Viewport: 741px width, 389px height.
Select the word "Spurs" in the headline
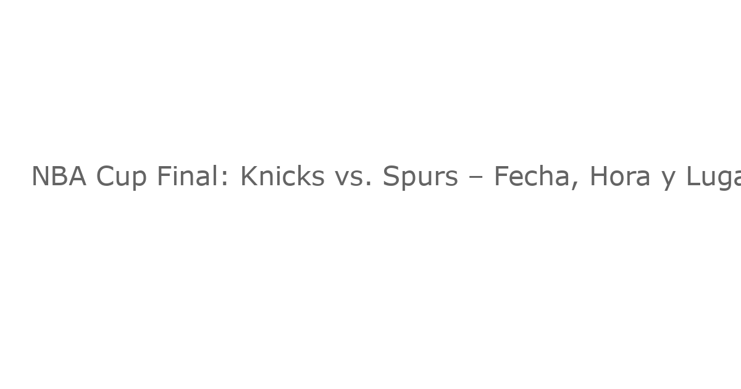pos(420,177)
